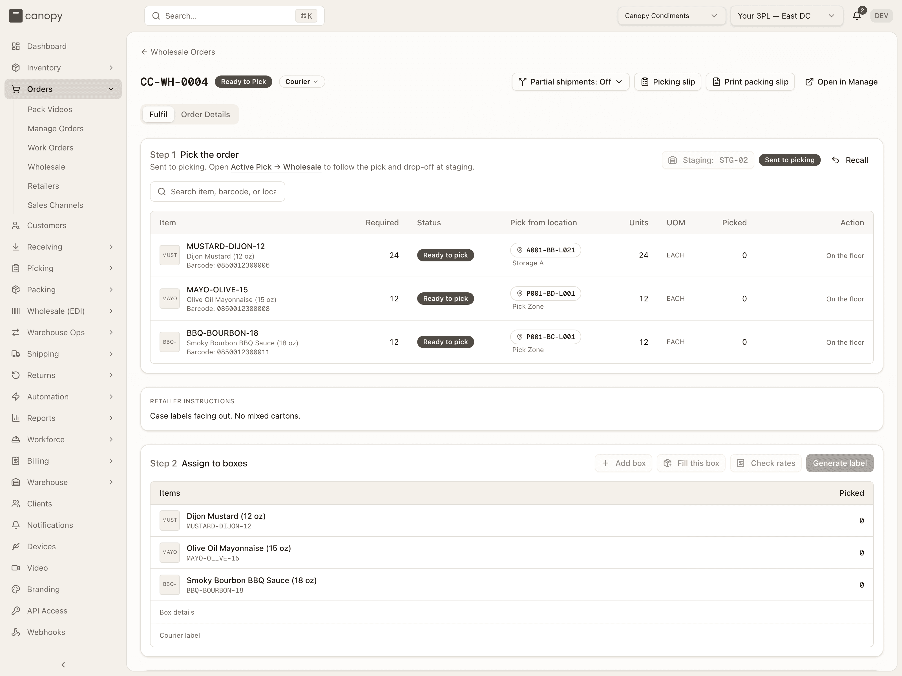
Task: Switch to the Order Details tab
Action: coord(205,115)
